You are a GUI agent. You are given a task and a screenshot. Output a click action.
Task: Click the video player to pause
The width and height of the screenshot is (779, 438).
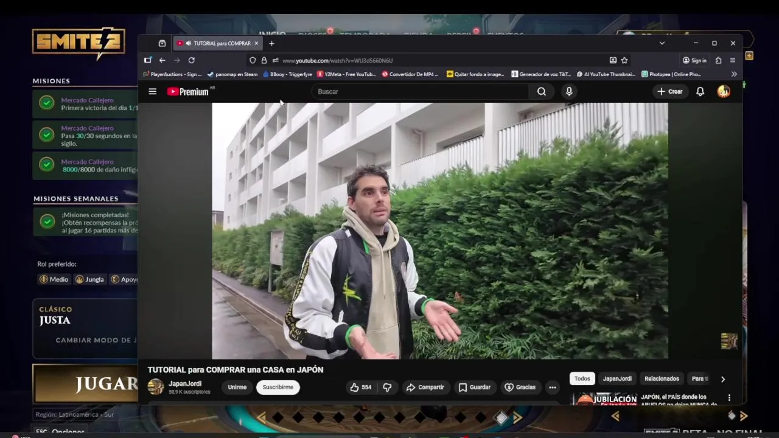click(x=439, y=231)
